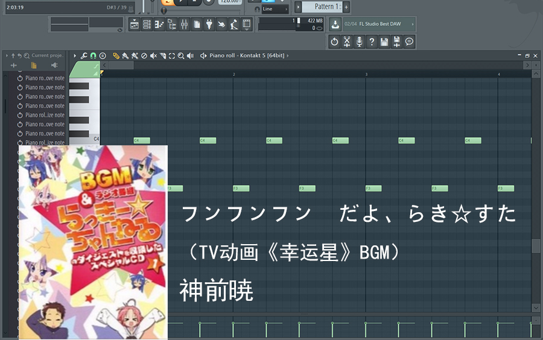Select Current project browser title

(48, 55)
